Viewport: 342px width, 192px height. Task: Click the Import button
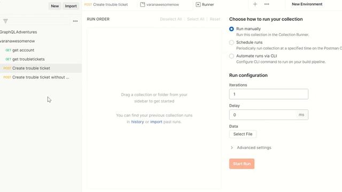(x=71, y=6)
